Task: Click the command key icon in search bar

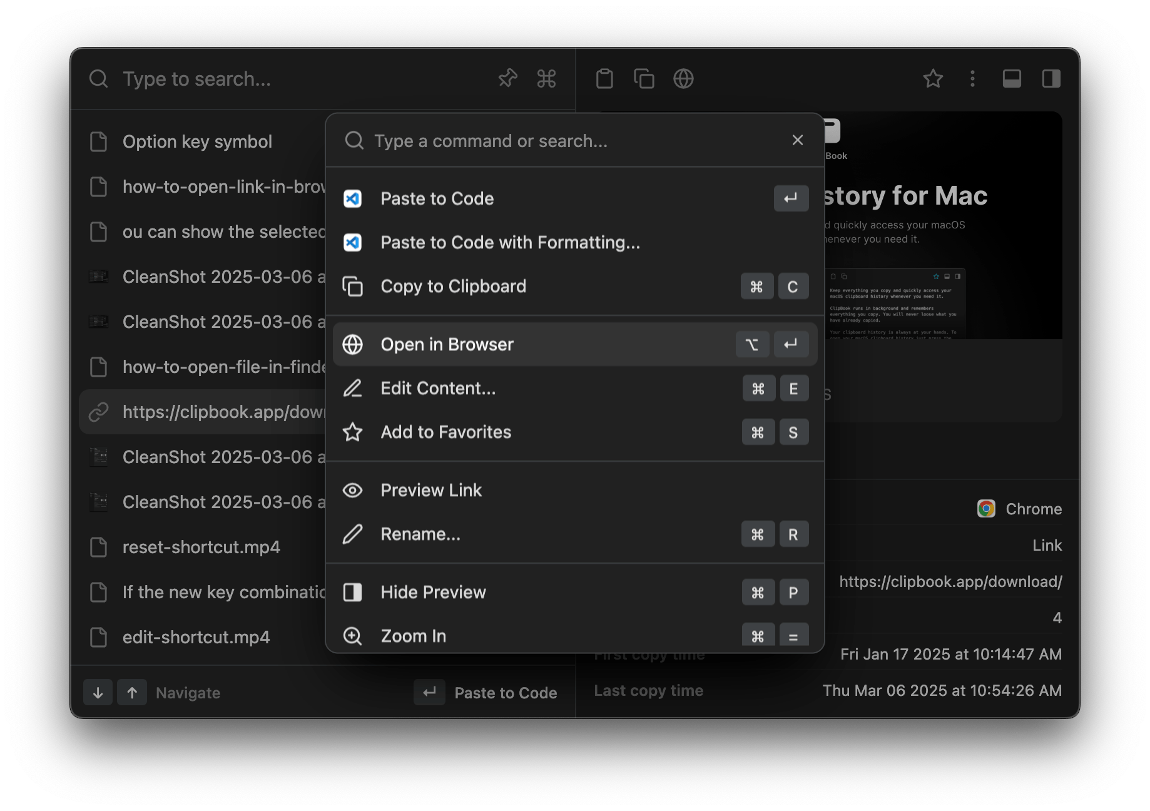Action: click(546, 79)
